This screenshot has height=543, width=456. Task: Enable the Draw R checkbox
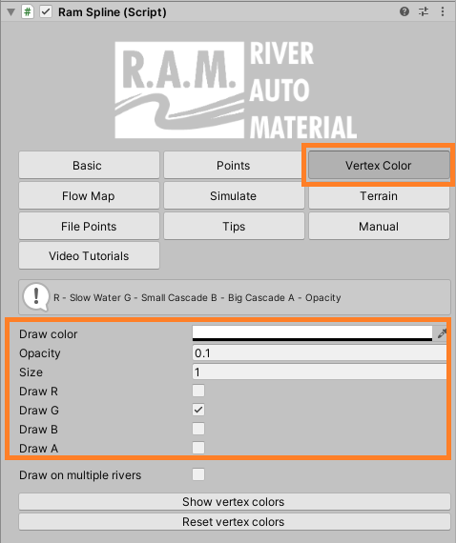[198, 391]
